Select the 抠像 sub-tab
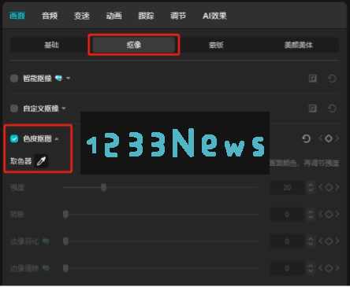Viewport: 350px width, 287px height. [134, 45]
